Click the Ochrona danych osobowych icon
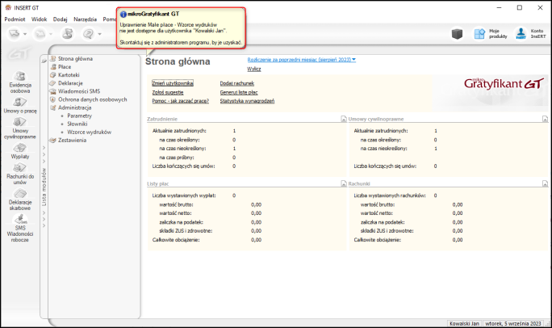 click(53, 99)
